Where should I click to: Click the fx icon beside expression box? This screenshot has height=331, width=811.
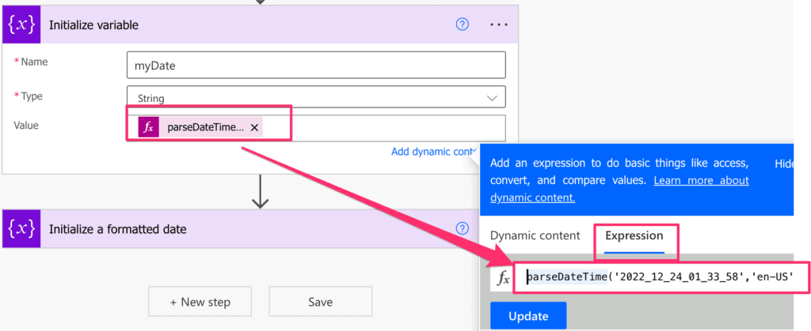point(503,278)
